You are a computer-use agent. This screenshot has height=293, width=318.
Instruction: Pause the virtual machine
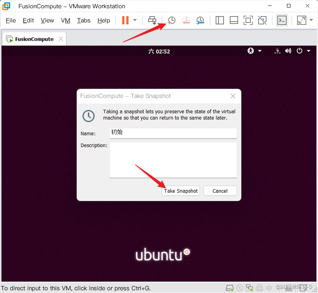(x=125, y=20)
